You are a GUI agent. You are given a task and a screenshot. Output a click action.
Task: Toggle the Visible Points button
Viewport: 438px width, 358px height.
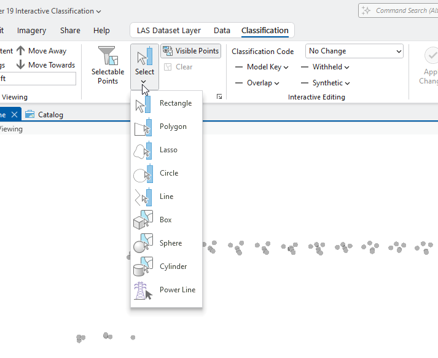click(x=191, y=51)
